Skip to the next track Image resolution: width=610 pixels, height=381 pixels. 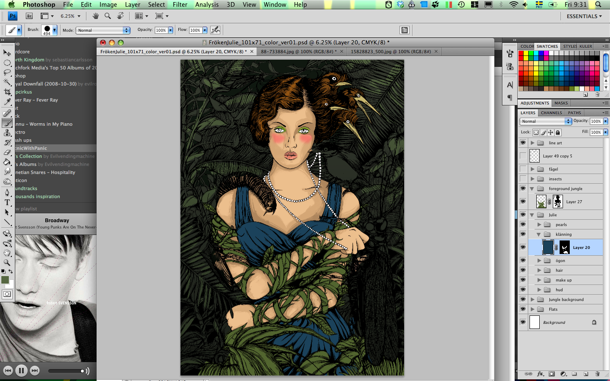pos(35,371)
